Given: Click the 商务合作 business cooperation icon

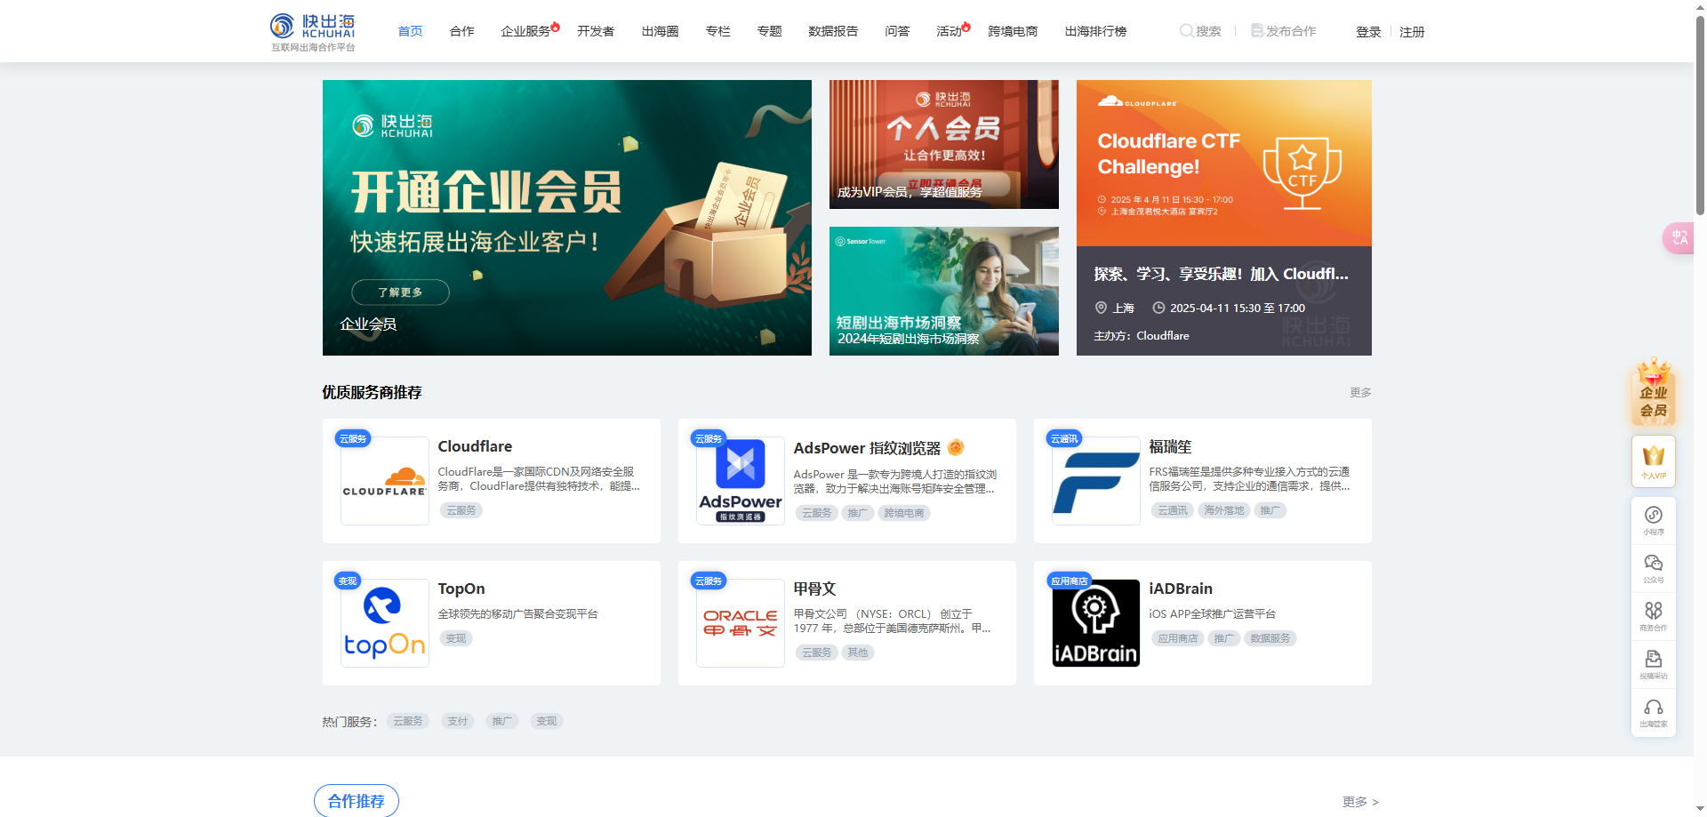Looking at the screenshot, I should pos(1653,614).
